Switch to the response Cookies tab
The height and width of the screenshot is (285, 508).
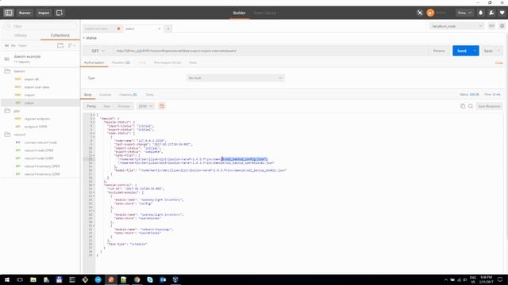(106, 95)
